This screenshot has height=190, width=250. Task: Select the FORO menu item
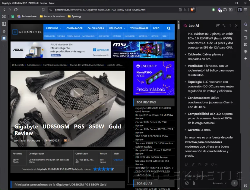coord(156,28)
